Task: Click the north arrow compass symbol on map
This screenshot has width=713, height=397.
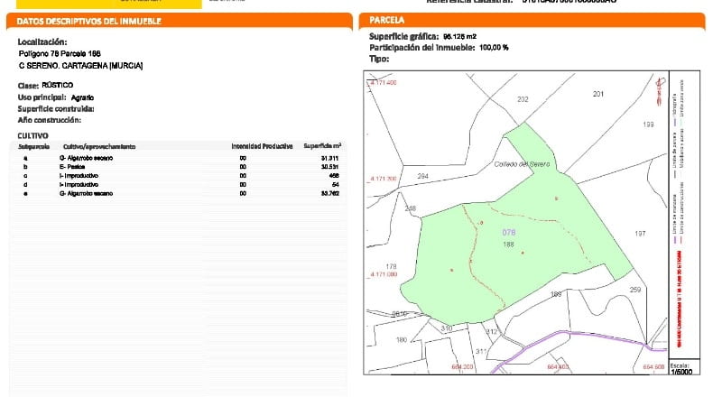Action: 661,90
